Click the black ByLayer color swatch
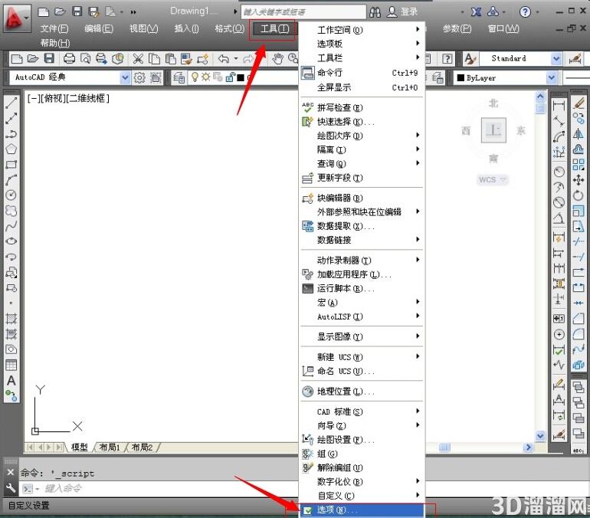Image resolution: width=590 pixels, height=518 pixels. click(461, 78)
